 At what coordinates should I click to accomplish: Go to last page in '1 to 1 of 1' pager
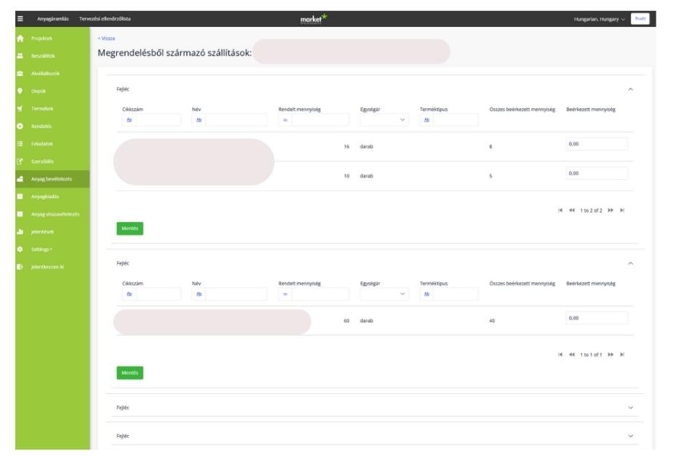click(622, 354)
